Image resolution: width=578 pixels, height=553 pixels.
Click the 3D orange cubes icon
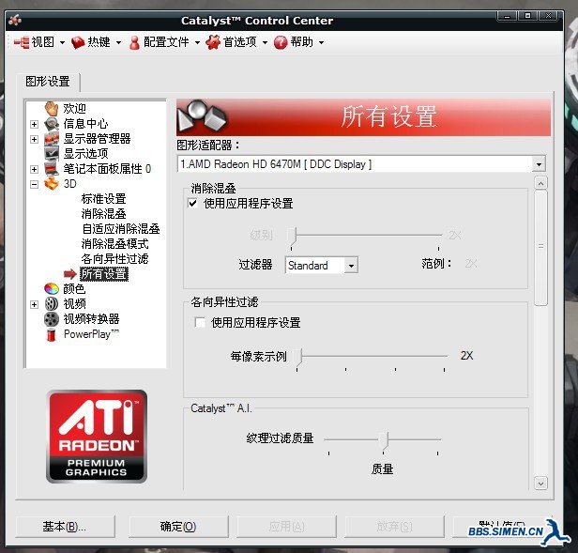tap(52, 184)
